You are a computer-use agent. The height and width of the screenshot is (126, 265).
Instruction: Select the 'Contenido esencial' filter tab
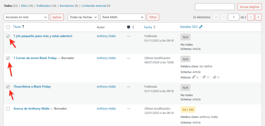pos(94,6)
